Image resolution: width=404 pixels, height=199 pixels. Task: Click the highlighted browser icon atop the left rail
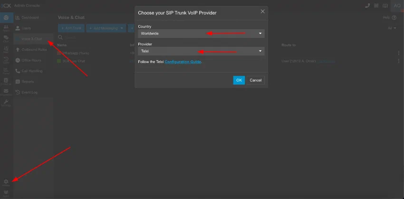tap(6, 18)
